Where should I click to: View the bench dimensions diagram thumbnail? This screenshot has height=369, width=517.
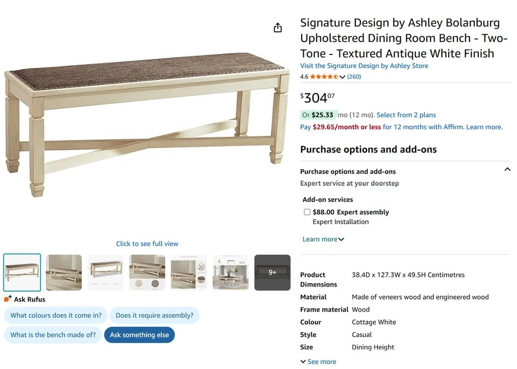[x=106, y=273]
